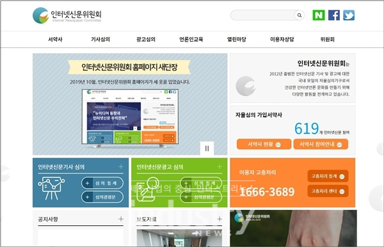Expand 인터넷신문기사 심의 with its plus sign
Screen dimensions: 384x247
(x=121, y=167)
